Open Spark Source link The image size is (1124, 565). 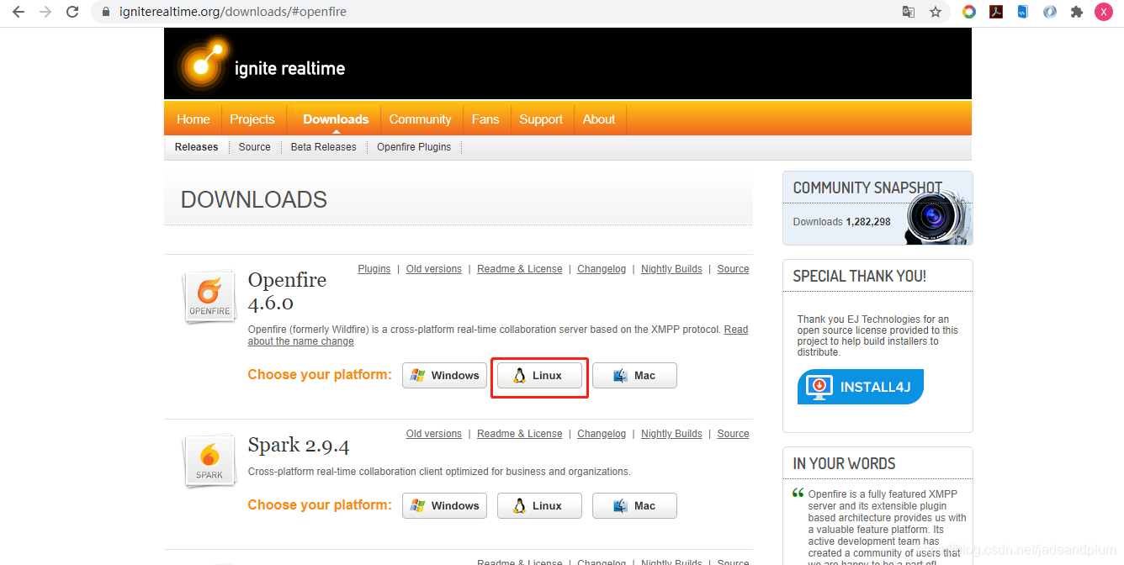pos(733,434)
